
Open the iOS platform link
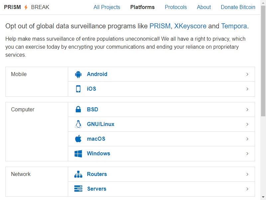(x=91, y=89)
